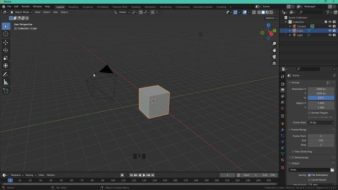Jump to the first frame
The height and width of the screenshot is (190, 338).
[132, 175]
